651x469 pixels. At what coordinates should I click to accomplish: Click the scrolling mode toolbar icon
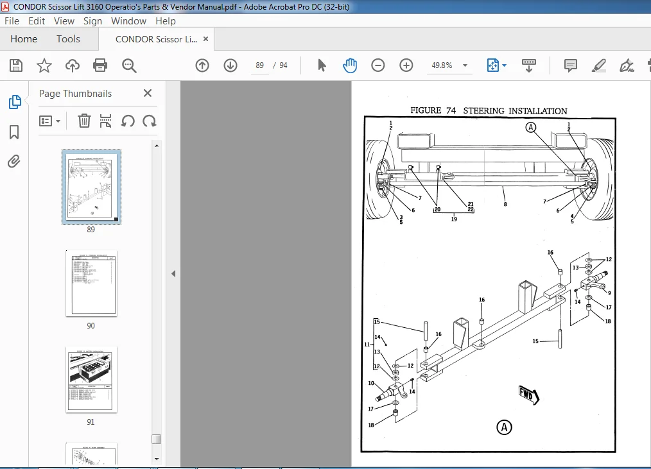click(529, 65)
